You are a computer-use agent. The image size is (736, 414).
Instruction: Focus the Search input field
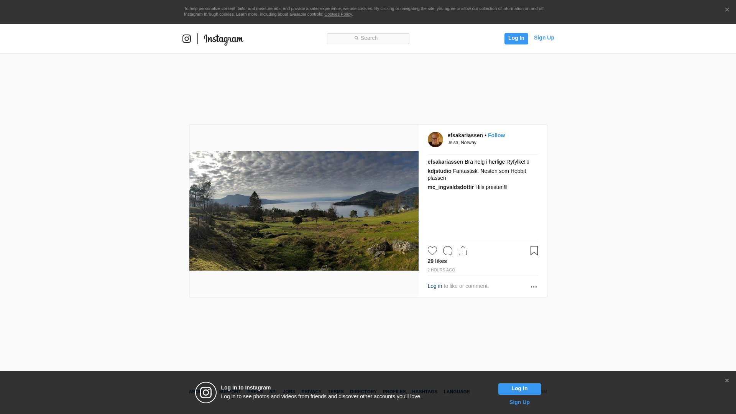(x=368, y=38)
